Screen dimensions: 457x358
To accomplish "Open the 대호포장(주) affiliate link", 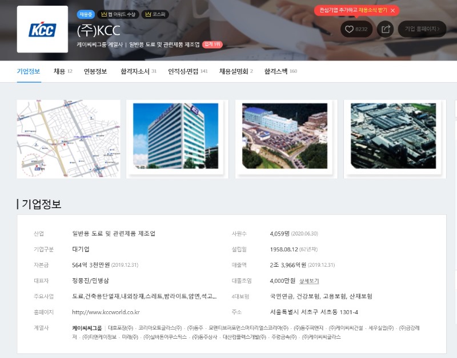I will click(121, 328).
